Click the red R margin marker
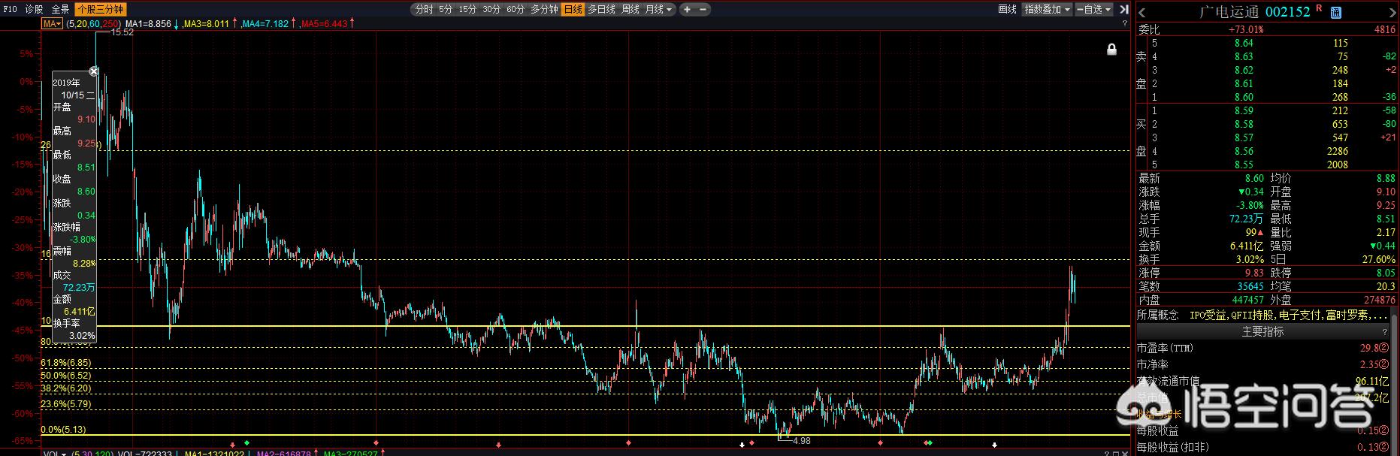 pyautogui.click(x=1319, y=8)
